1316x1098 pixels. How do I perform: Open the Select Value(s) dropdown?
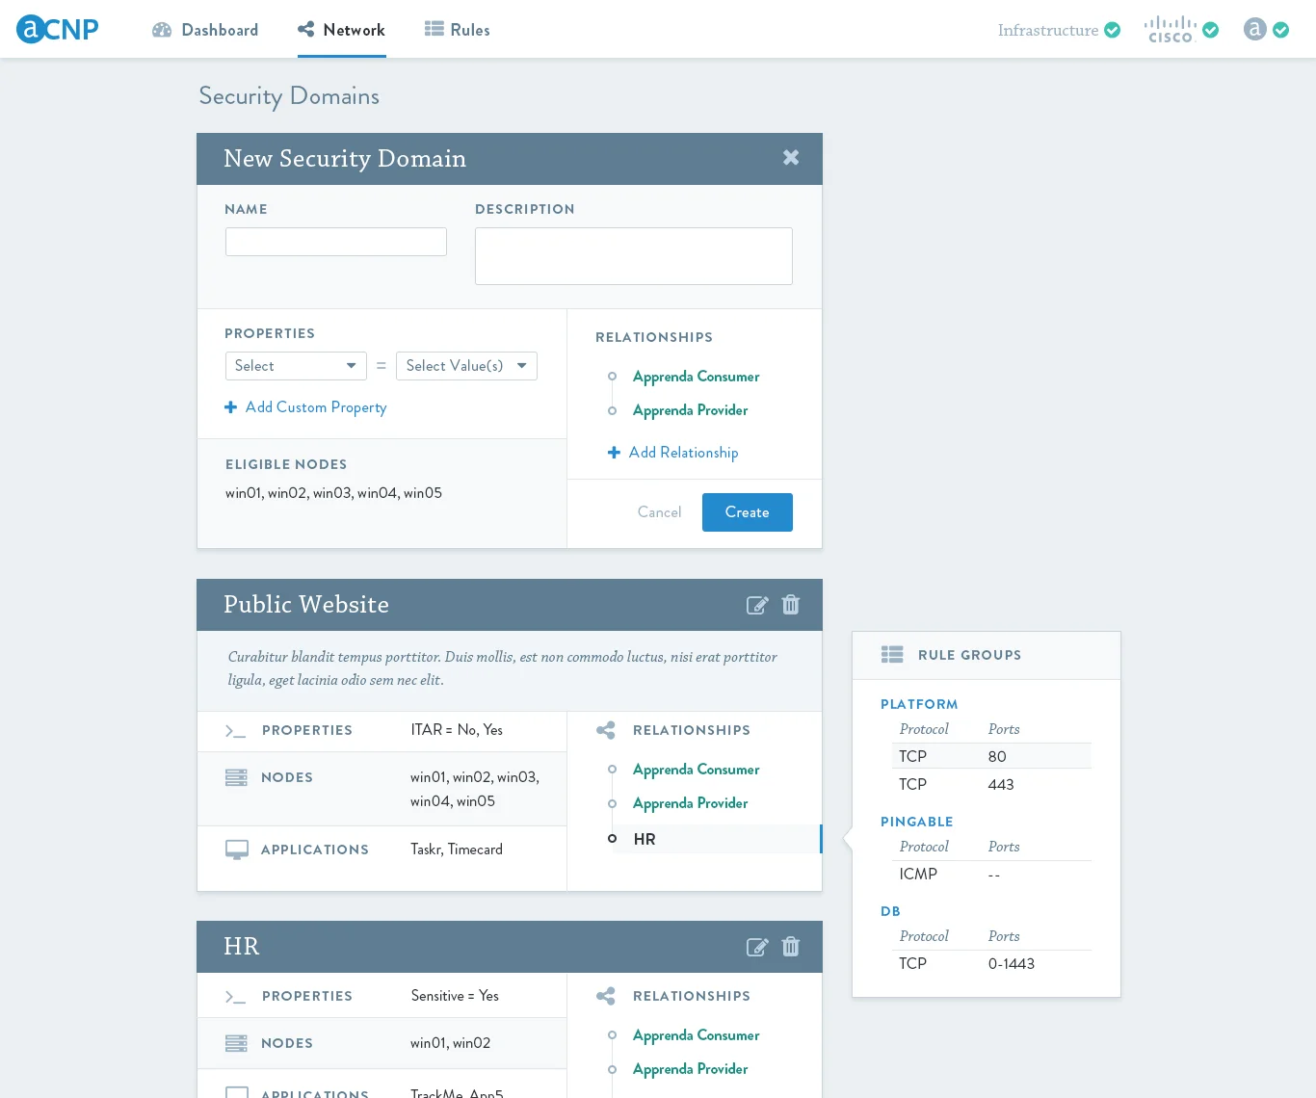coord(466,366)
